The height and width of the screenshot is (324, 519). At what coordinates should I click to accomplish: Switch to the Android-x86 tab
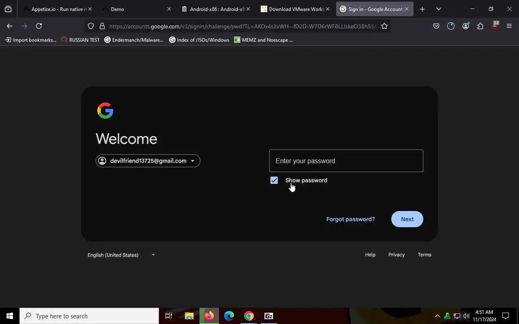point(215,9)
